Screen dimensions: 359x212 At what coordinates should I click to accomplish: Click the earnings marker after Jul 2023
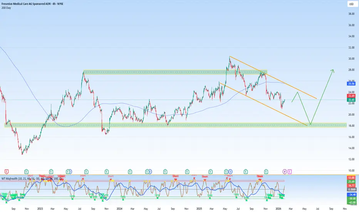click(86, 172)
